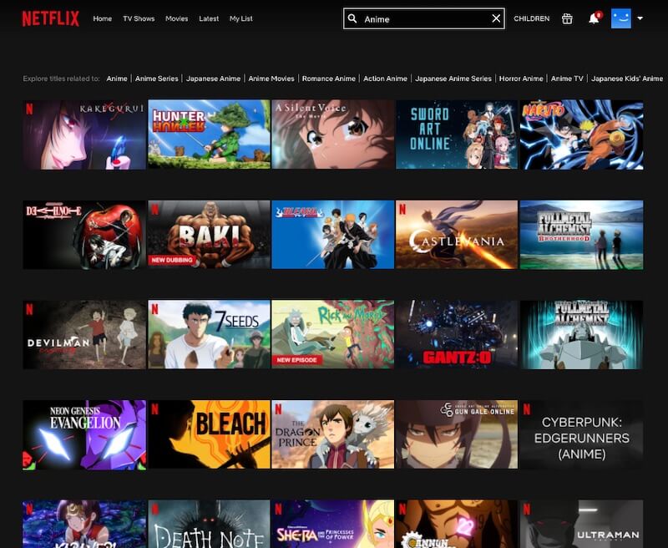Viewport: 668px width, 548px height.
Task: Open the Rick and Morty title card
Action: tap(332, 334)
